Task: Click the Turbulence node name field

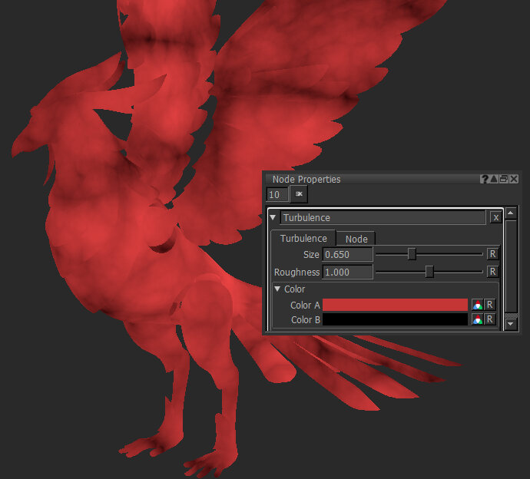Action: pos(383,218)
